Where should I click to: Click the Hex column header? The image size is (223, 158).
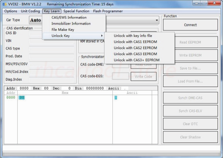(65, 93)
